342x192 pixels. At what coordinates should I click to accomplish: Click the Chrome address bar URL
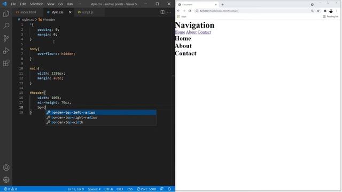point(219,11)
